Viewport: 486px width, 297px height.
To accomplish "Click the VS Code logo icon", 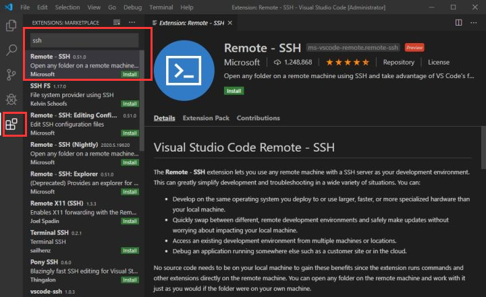I will tap(8, 7).
